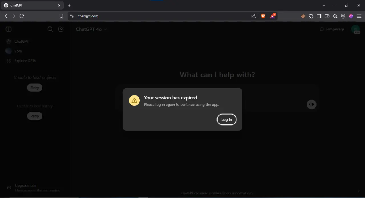Image resolution: width=365 pixels, height=198 pixels.
Task: Enable Temporary chat mode
Action: point(332,29)
